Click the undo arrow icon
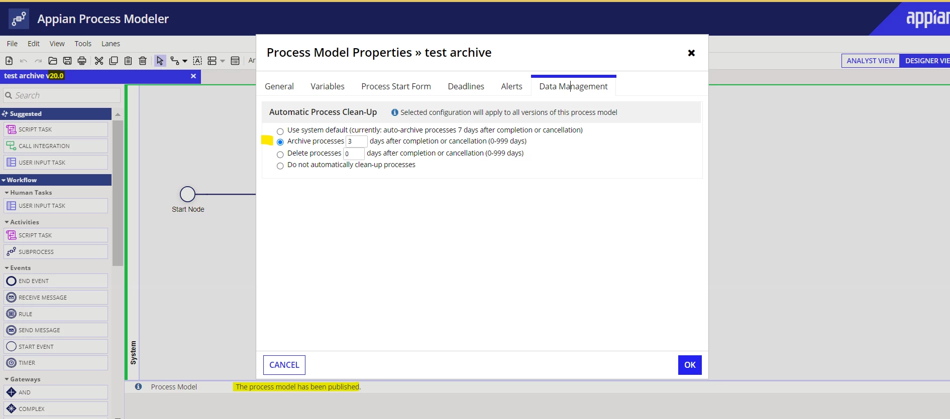950x419 pixels. point(24,61)
